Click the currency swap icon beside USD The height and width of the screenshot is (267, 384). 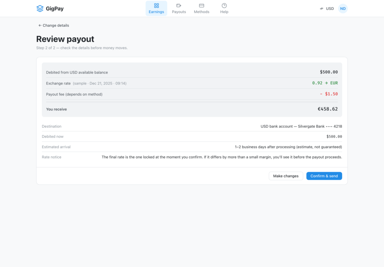[321, 9]
